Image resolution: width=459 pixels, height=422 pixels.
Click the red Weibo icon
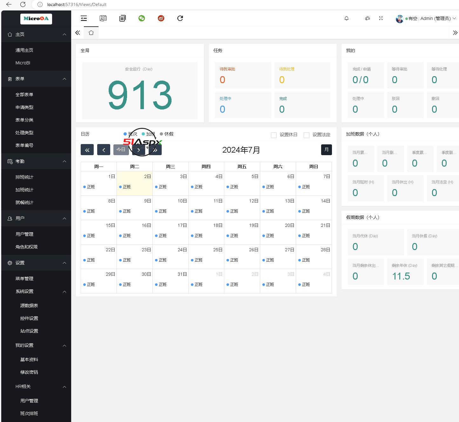point(161,18)
